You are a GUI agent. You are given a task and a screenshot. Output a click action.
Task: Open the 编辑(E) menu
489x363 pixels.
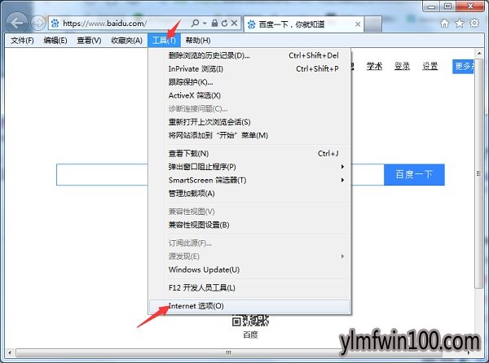(55, 41)
